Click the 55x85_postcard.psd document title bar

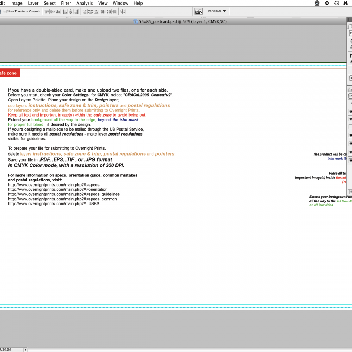[x=182, y=21]
